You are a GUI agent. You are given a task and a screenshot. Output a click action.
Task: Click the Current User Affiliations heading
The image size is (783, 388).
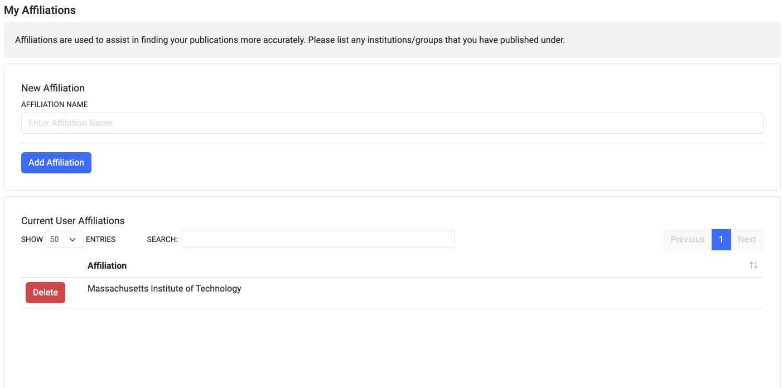coord(73,221)
